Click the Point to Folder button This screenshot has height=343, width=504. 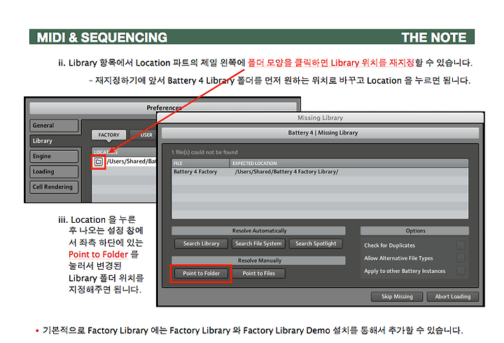[x=201, y=273]
